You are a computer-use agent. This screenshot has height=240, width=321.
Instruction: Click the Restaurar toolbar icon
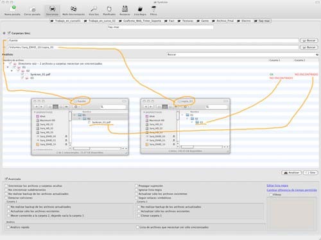125,10
